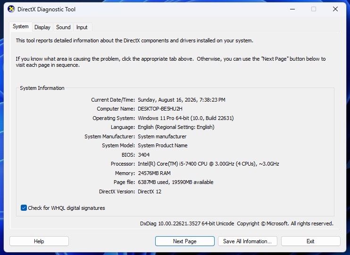Click BIOS value 3404
The height and width of the screenshot is (255, 350).
point(144,155)
